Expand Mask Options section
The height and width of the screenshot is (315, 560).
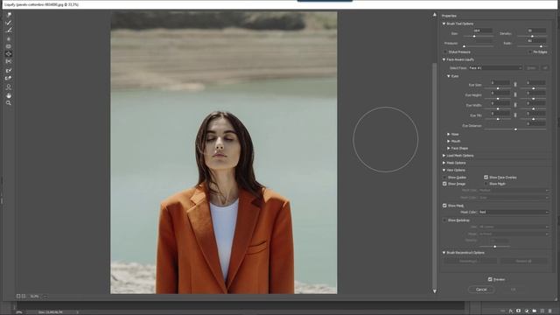[x=444, y=163]
